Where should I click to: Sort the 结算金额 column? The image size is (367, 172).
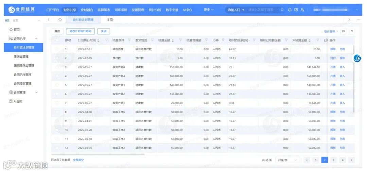pos(173,40)
